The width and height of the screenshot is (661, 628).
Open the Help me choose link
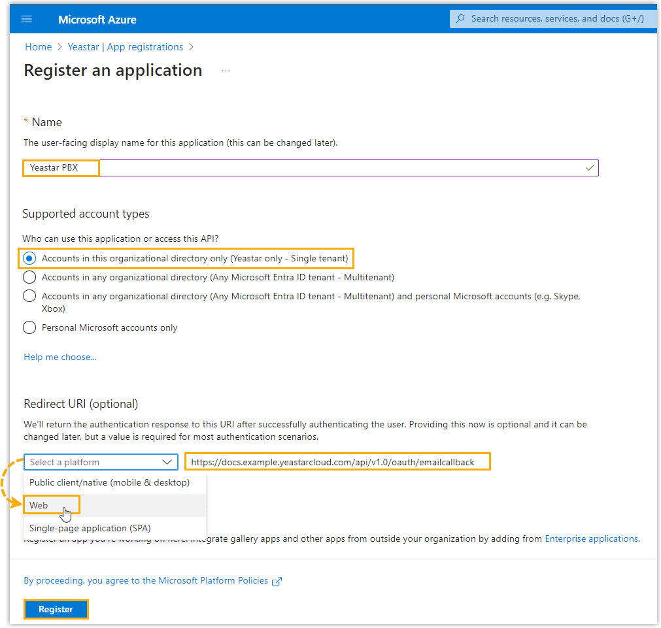(59, 357)
